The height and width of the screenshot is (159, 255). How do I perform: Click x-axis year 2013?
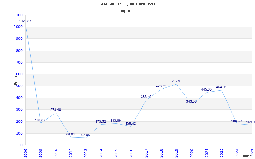point(86,153)
